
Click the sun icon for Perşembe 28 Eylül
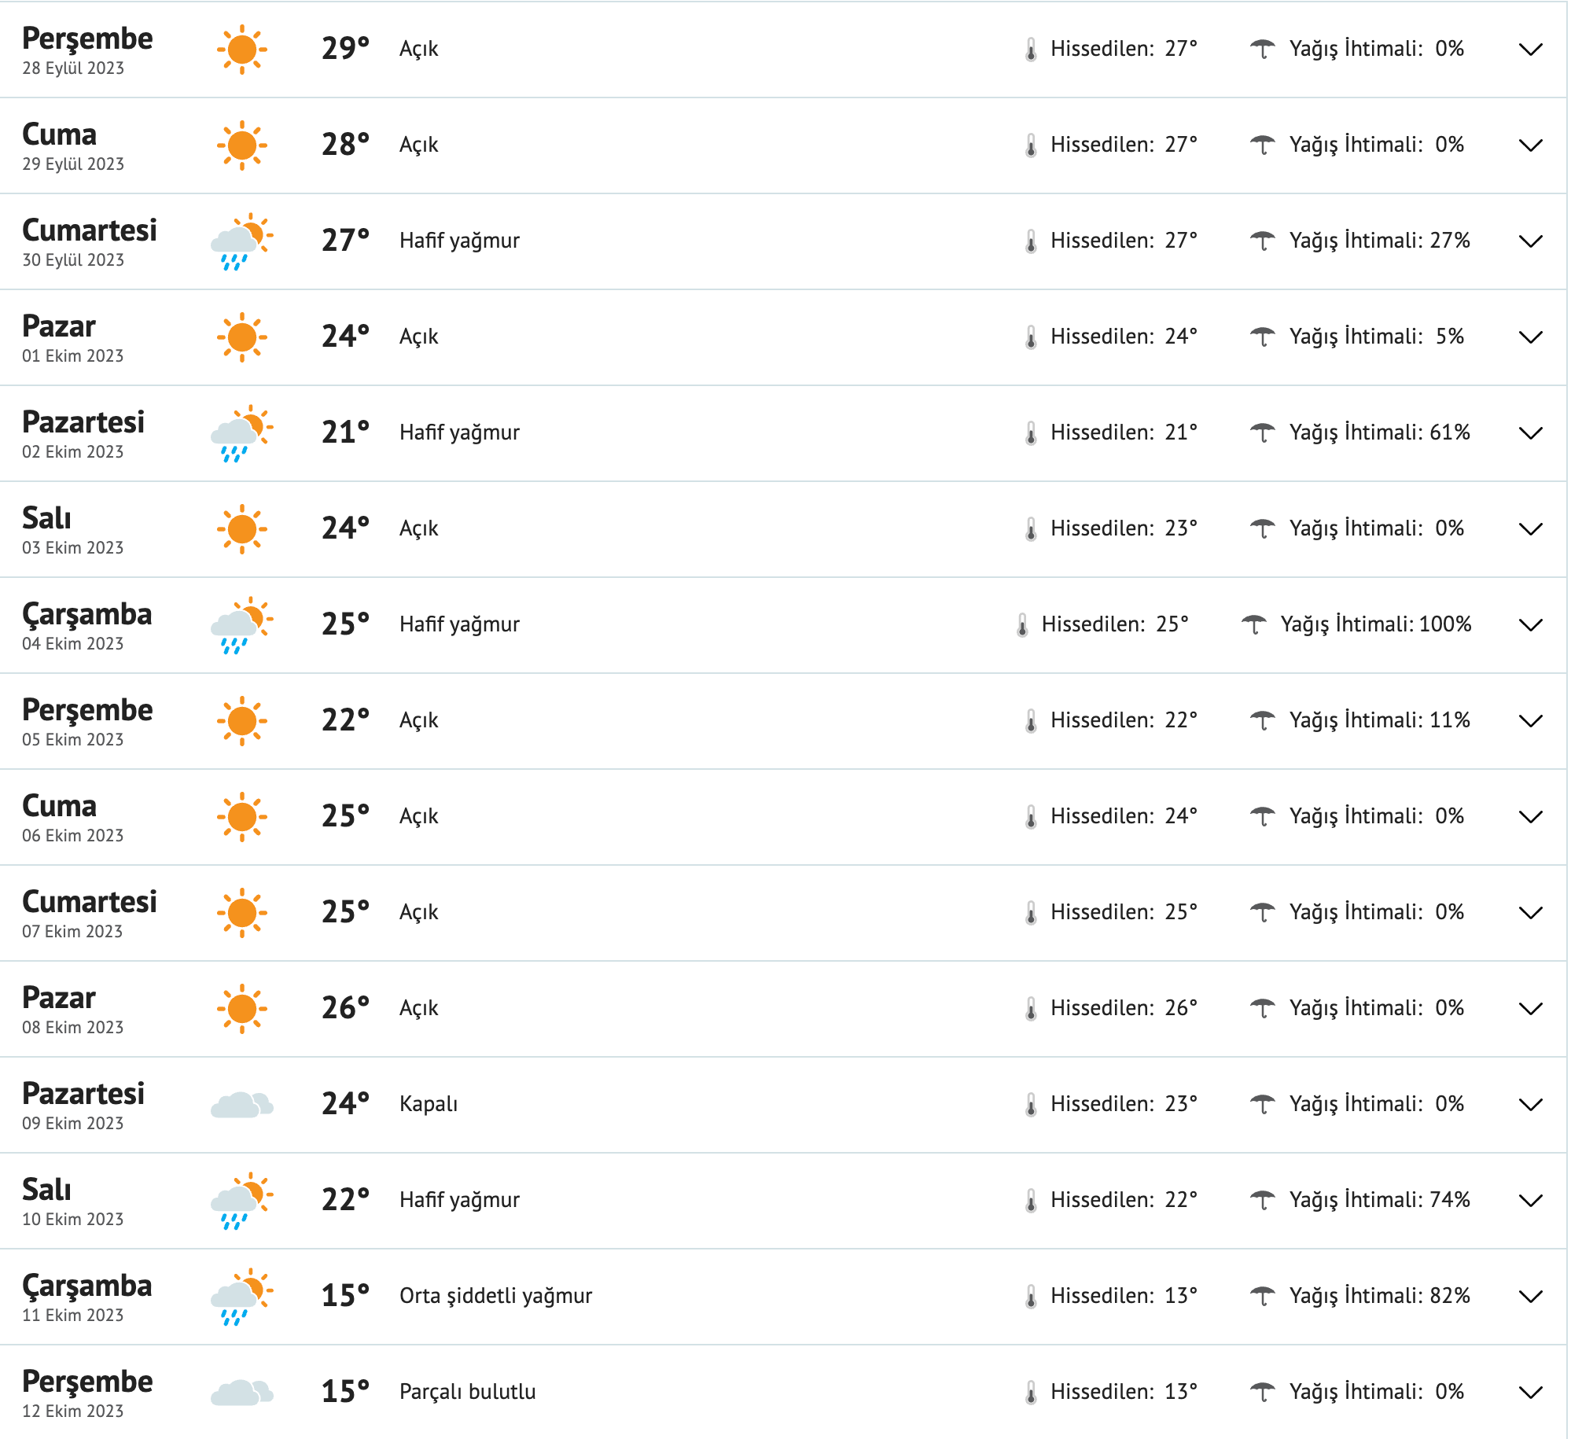click(x=241, y=49)
